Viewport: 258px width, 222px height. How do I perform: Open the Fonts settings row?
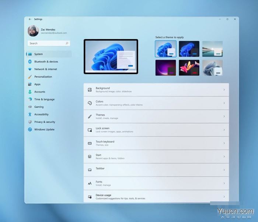[156, 183]
